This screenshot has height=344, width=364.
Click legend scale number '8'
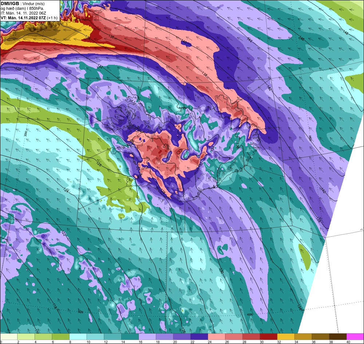tap(70, 342)
